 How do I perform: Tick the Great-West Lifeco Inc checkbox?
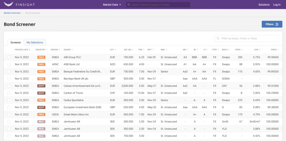pos(9,114)
